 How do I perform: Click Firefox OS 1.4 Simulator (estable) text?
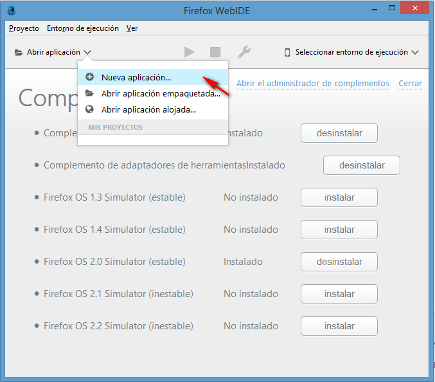[114, 230]
